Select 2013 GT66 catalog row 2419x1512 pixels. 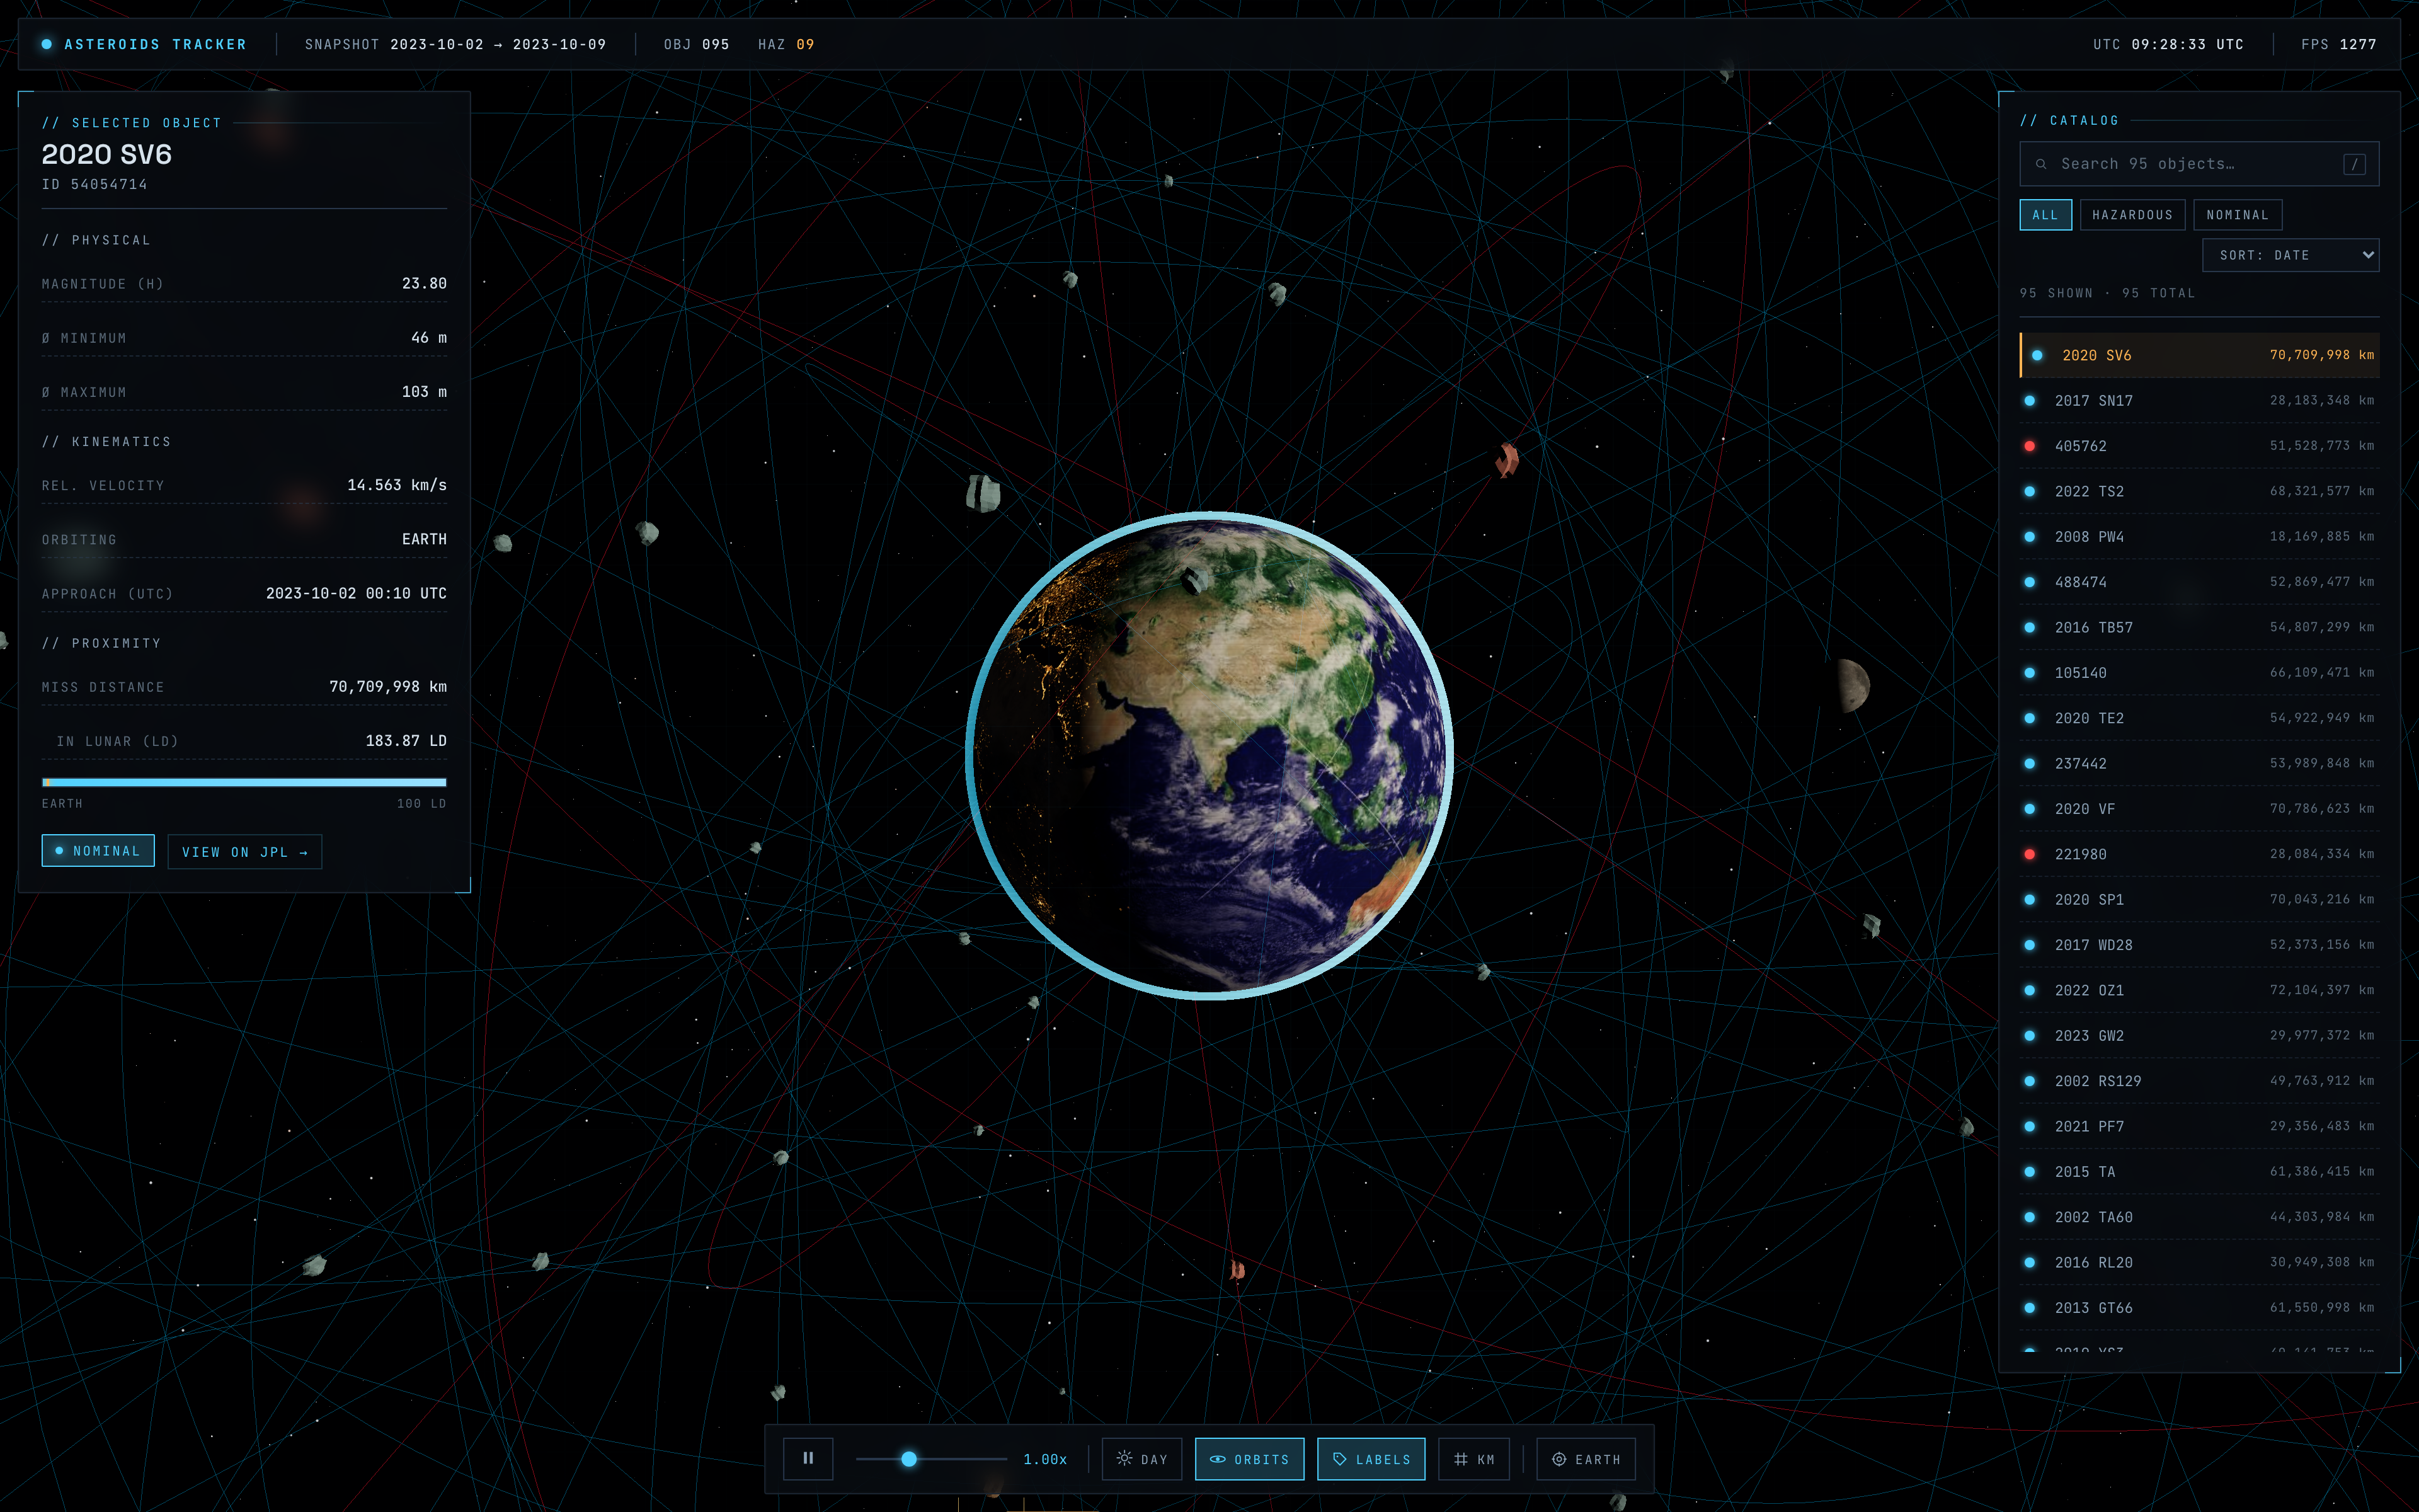coord(2199,1308)
